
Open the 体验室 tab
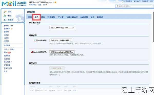[100, 17]
